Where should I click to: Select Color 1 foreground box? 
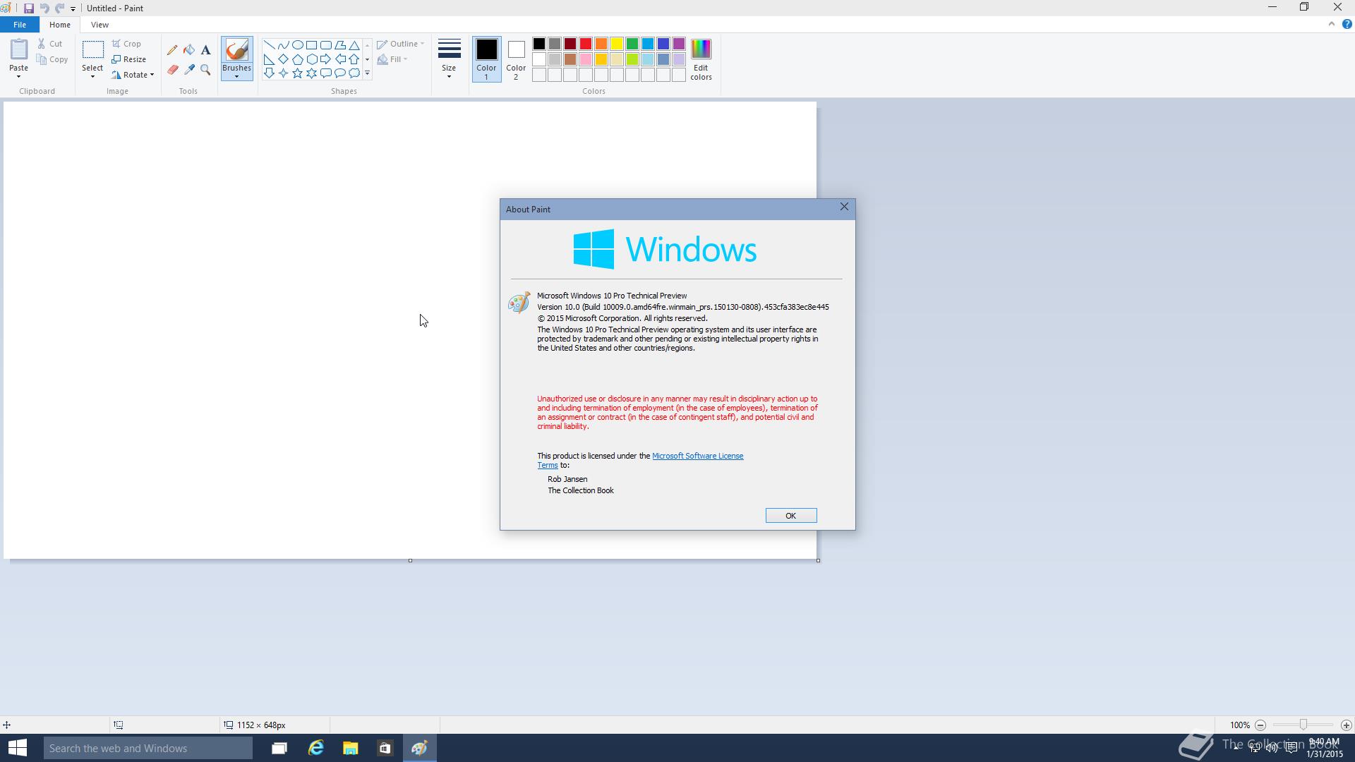486,59
